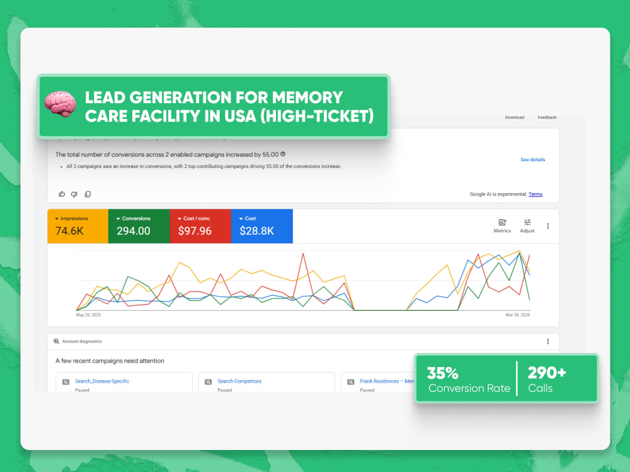
Task: Click the Mar 30, 2026 axis label
Action: pos(517,315)
